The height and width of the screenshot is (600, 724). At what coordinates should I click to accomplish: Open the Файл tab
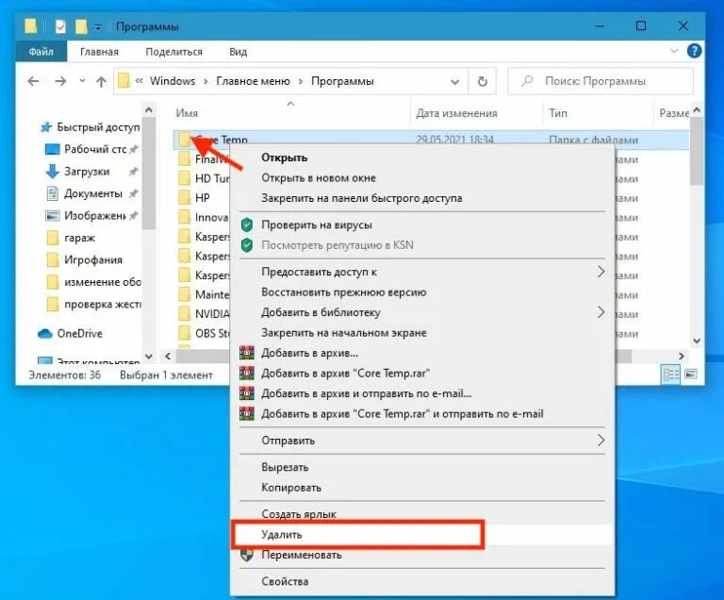(41, 51)
